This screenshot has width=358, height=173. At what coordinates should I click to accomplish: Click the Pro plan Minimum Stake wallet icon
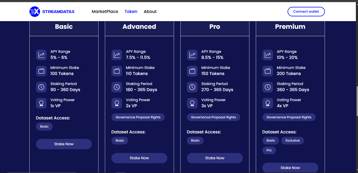(192, 71)
